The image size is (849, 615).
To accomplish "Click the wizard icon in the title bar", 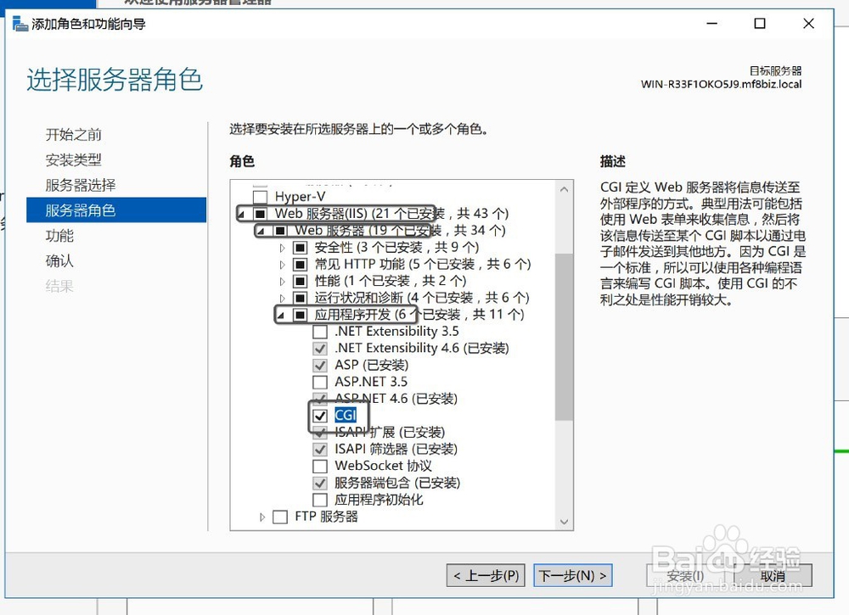I will click(x=18, y=25).
